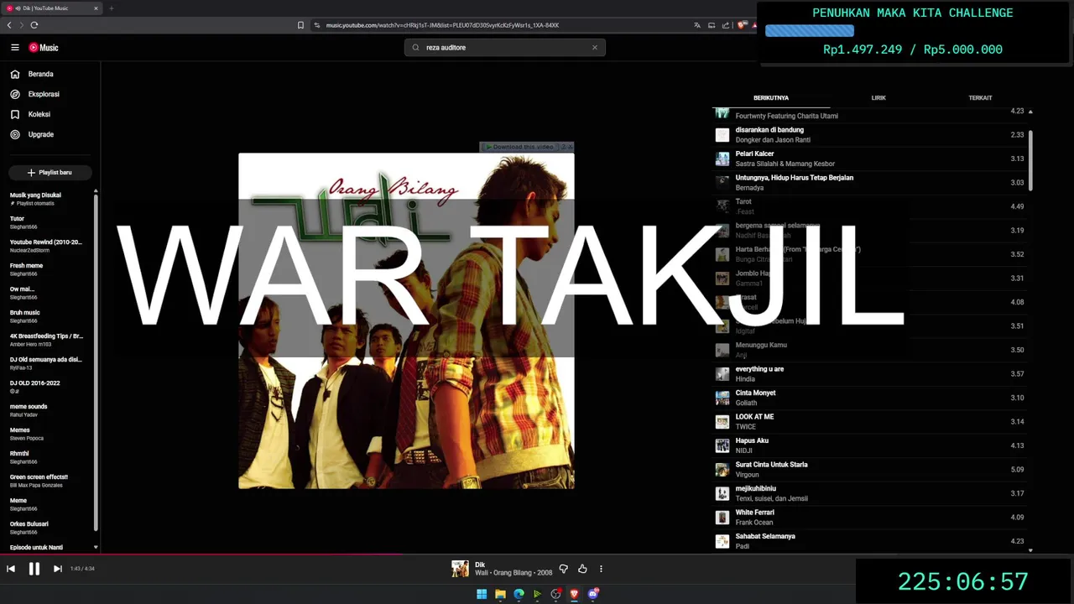Play Hapus Aku by NIDJI
The image size is (1074, 604).
[870, 445]
